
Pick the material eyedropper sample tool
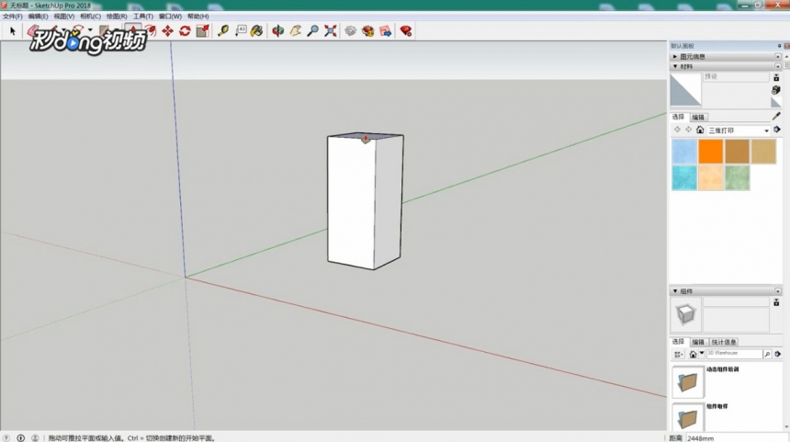[x=776, y=117]
